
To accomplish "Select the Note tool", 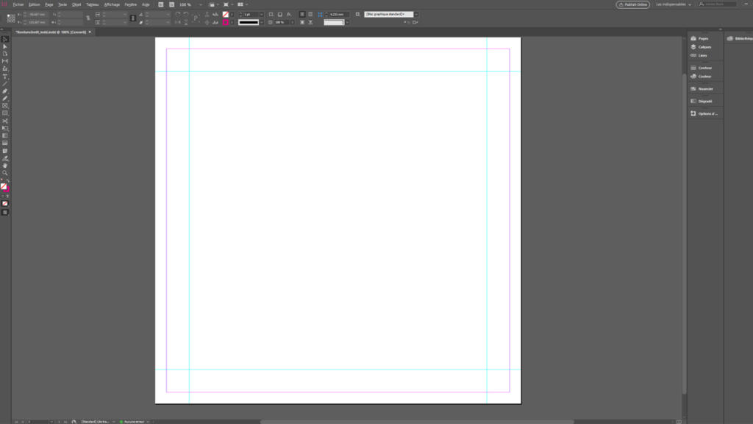I will pos(5,150).
